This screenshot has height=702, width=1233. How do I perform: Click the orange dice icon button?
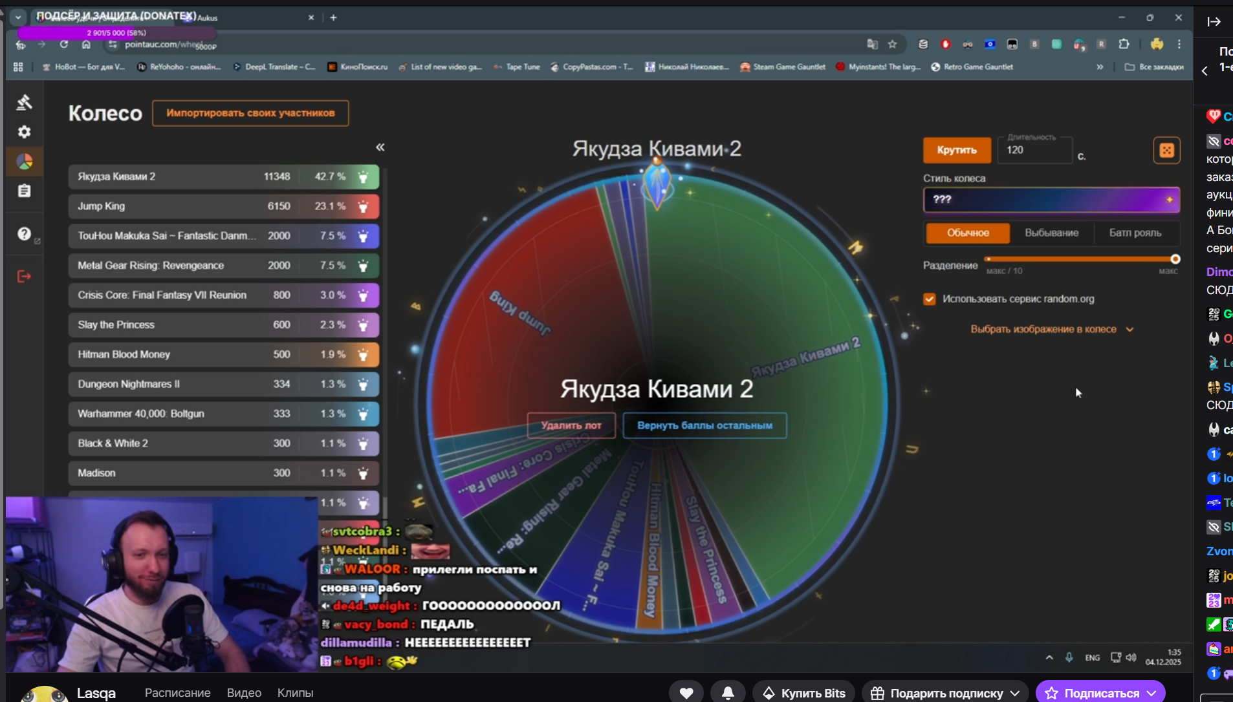point(1166,150)
